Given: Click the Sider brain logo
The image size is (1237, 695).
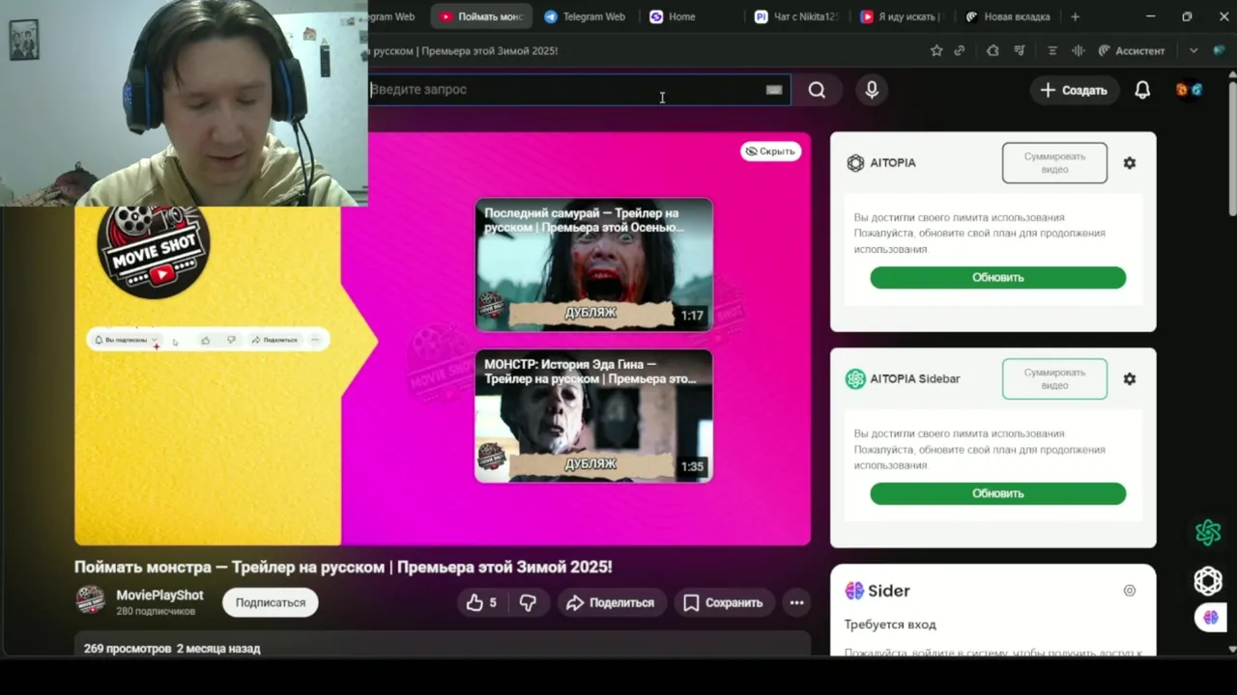Looking at the screenshot, I should coord(854,591).
